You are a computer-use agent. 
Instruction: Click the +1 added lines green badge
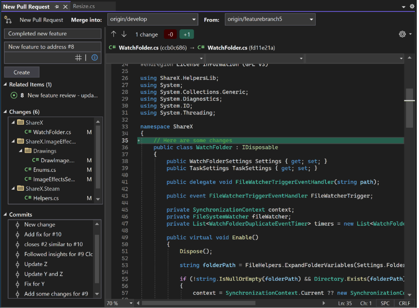tap(187, 34)
